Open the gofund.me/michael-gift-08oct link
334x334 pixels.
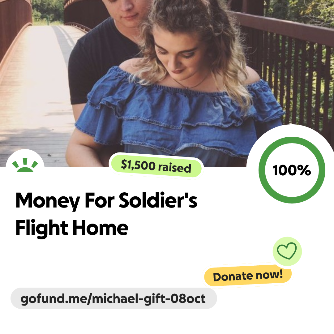point(113,298)
